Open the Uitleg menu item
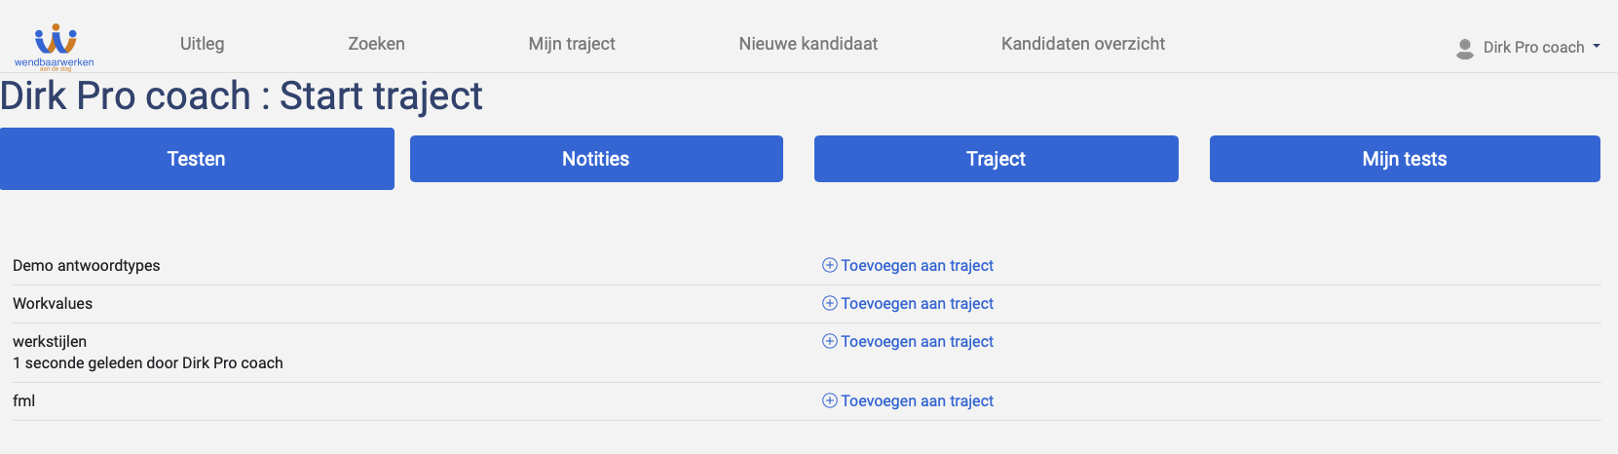The image size is (1618, 454). point(203,44)
